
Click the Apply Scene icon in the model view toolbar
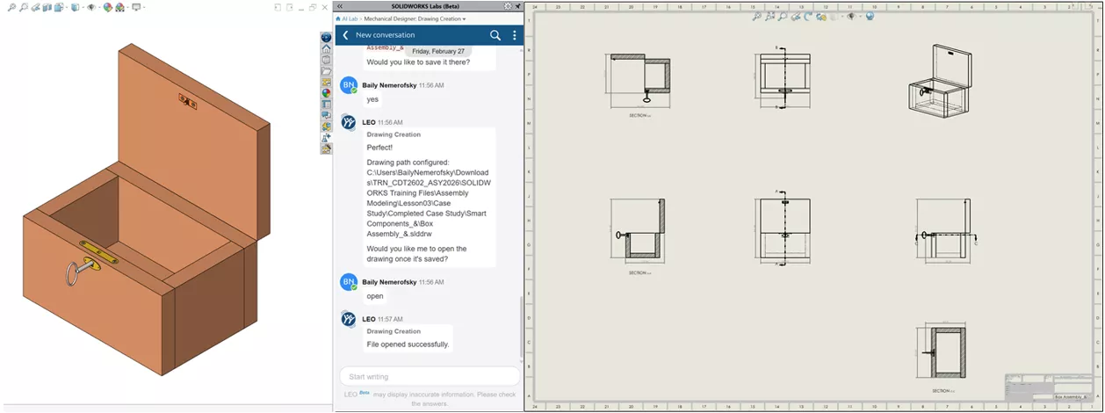tap(119, 7)
